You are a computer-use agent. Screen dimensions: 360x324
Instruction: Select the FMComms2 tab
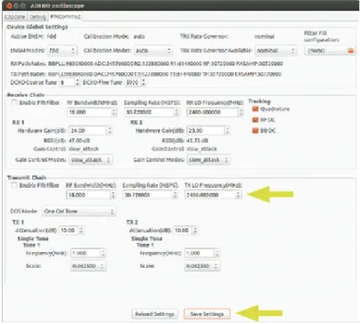[65, 17]
